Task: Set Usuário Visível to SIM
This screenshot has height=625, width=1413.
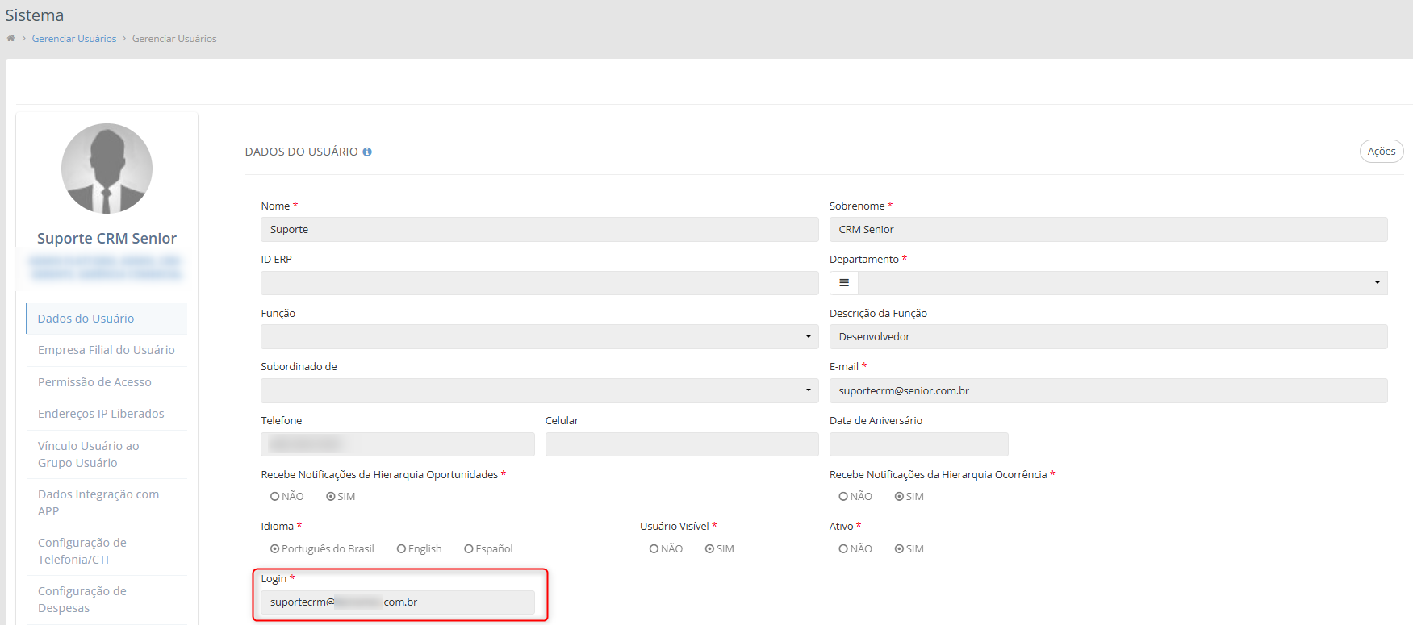Action: point(709,549)
